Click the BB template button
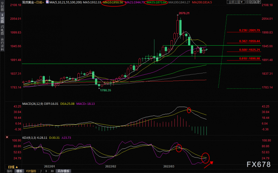This screenshot has width=278, height=173. [52, 171]
